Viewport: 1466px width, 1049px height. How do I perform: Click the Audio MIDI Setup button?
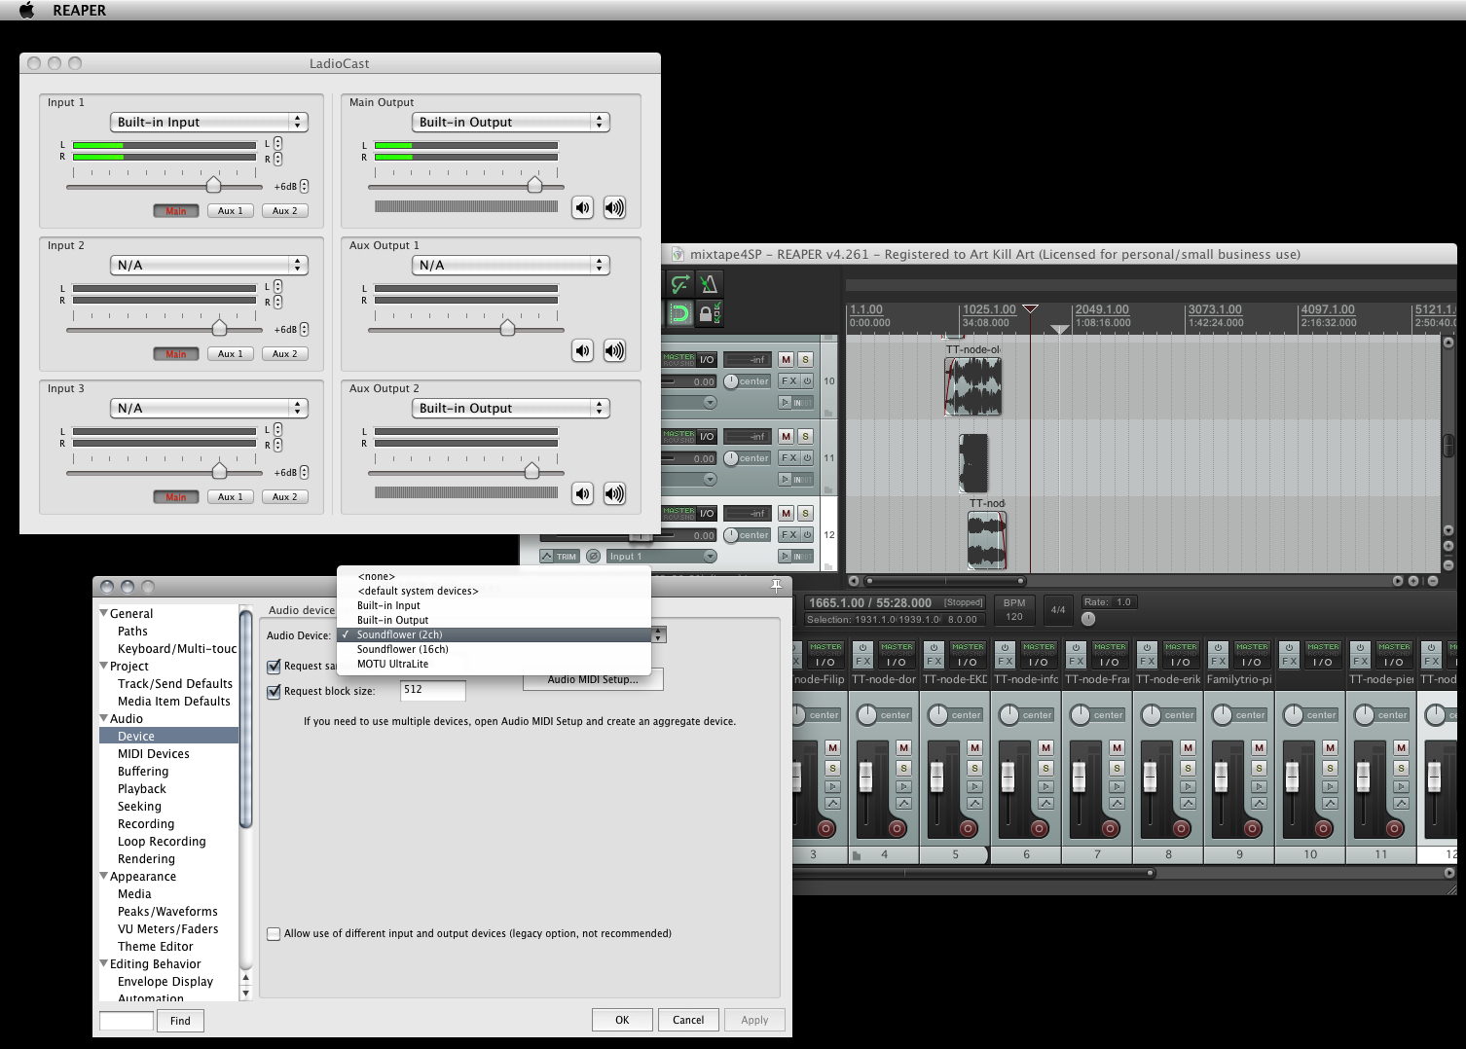point(593,679)
